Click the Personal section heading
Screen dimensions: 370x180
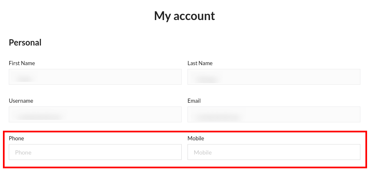click(x=25, y=43)
